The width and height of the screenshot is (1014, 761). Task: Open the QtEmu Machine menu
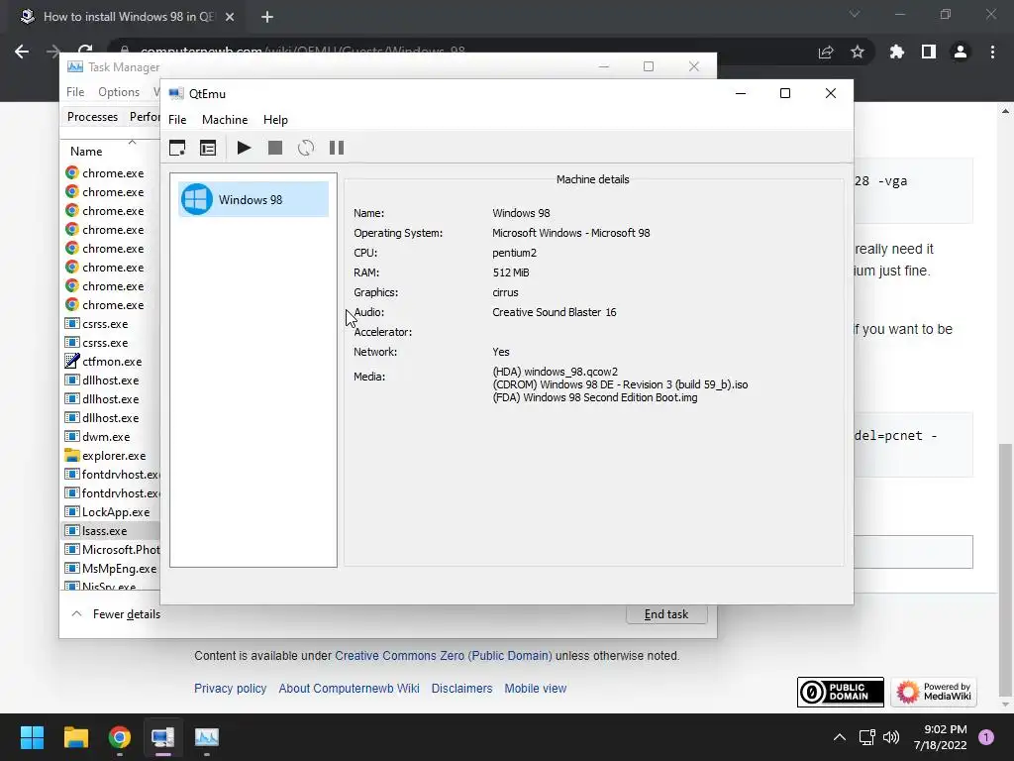(x=225, y=120)
